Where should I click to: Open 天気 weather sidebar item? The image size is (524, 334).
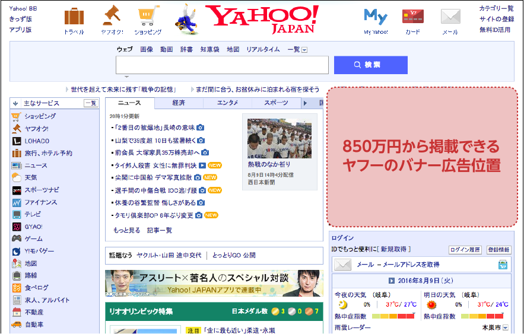(x=30, y=177)
